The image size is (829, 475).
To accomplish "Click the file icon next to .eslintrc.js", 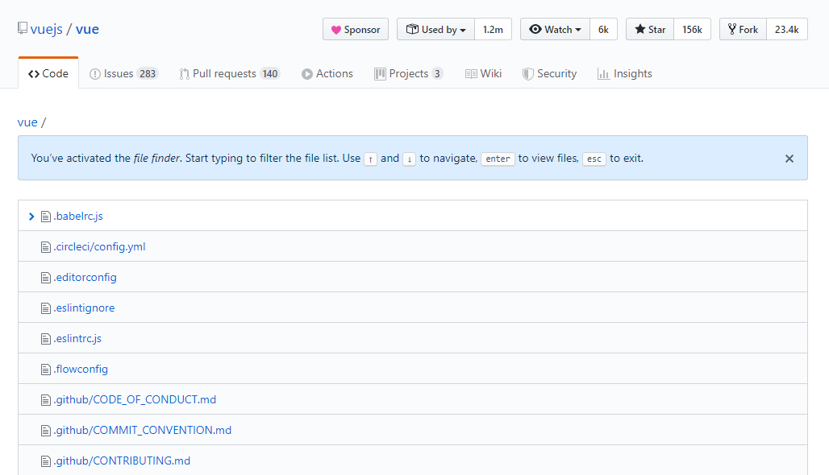I will [x=46, y=339].
